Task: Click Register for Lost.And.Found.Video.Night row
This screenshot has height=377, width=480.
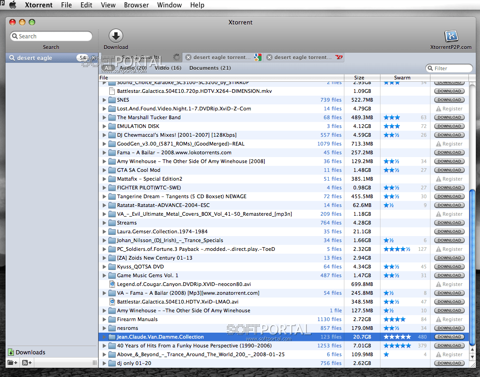Action: coord(449,109)
